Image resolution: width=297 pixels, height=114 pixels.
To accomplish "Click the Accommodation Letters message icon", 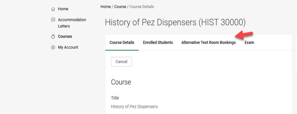I will tap(53, 20).
